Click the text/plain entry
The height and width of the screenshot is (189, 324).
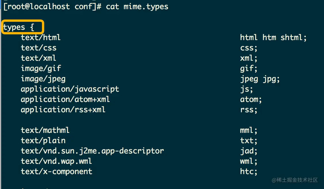pyautogui.click(x=43, y=141)
